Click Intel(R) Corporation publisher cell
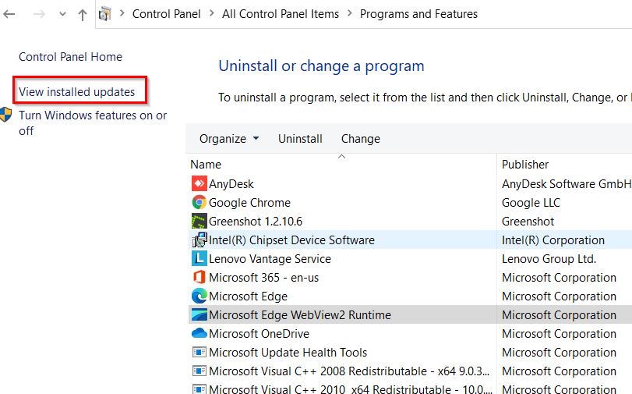The width and height of the screenshot is (632, 394). (553, 240)
